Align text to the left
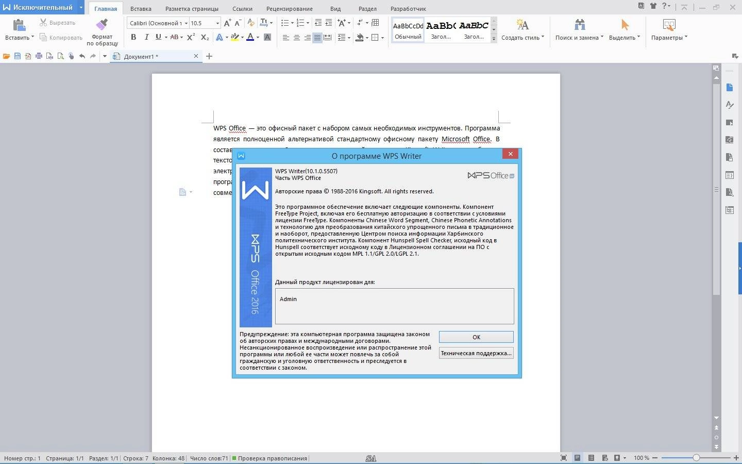The width and height of the screenshot is (742, 464). tap(286, 38)
